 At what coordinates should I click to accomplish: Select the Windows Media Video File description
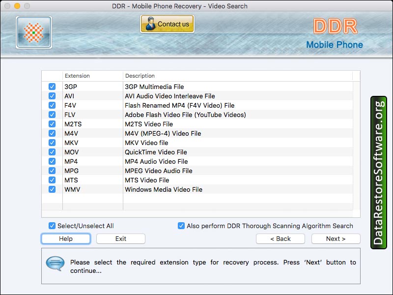tap(164, 189)
